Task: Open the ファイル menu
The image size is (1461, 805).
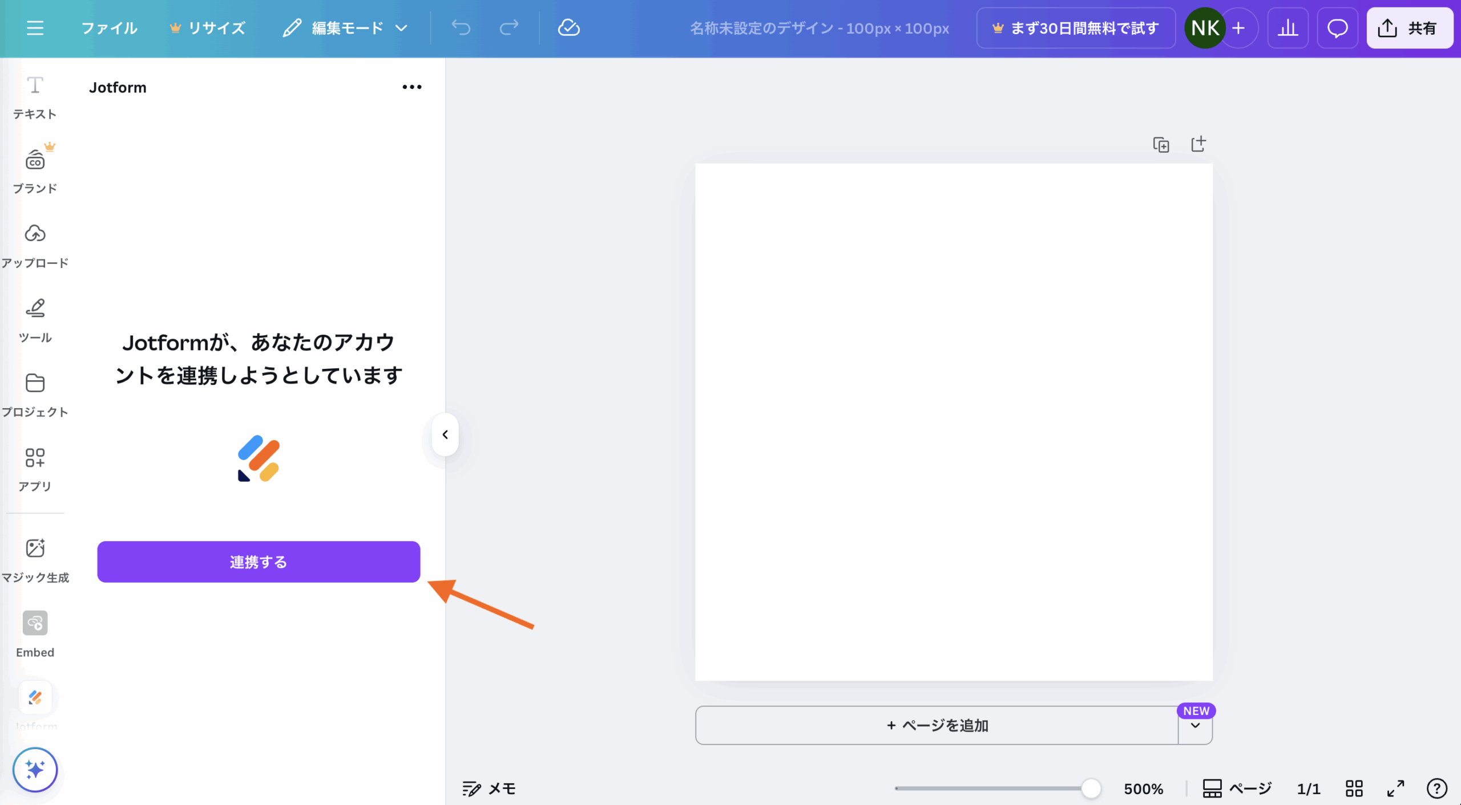Action: tap(109, 28)
